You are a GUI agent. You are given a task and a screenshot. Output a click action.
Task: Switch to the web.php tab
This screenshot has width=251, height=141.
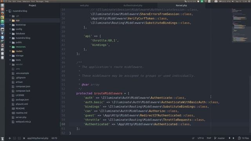click(x=84, y=5)
